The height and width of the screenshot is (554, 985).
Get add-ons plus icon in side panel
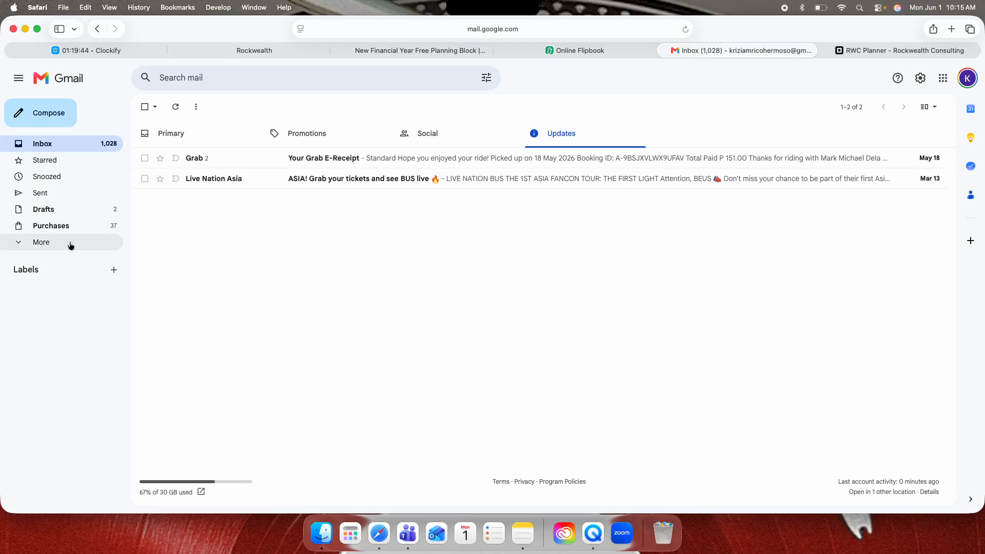click(970, 241)
